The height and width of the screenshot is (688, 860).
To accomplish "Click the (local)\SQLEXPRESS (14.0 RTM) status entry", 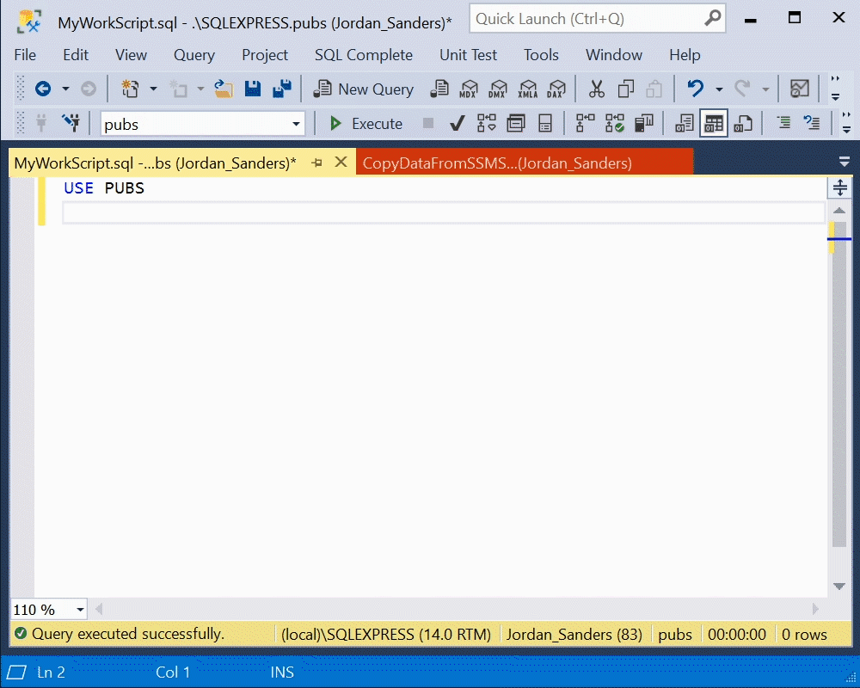I will click(x=386, y=634).
